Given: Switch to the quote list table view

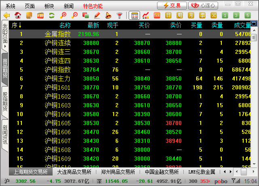Looking at the screenshot, I should (x=134, y=16).
